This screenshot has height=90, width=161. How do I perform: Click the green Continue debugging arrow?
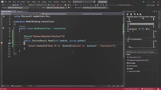[x=49, y=5]
